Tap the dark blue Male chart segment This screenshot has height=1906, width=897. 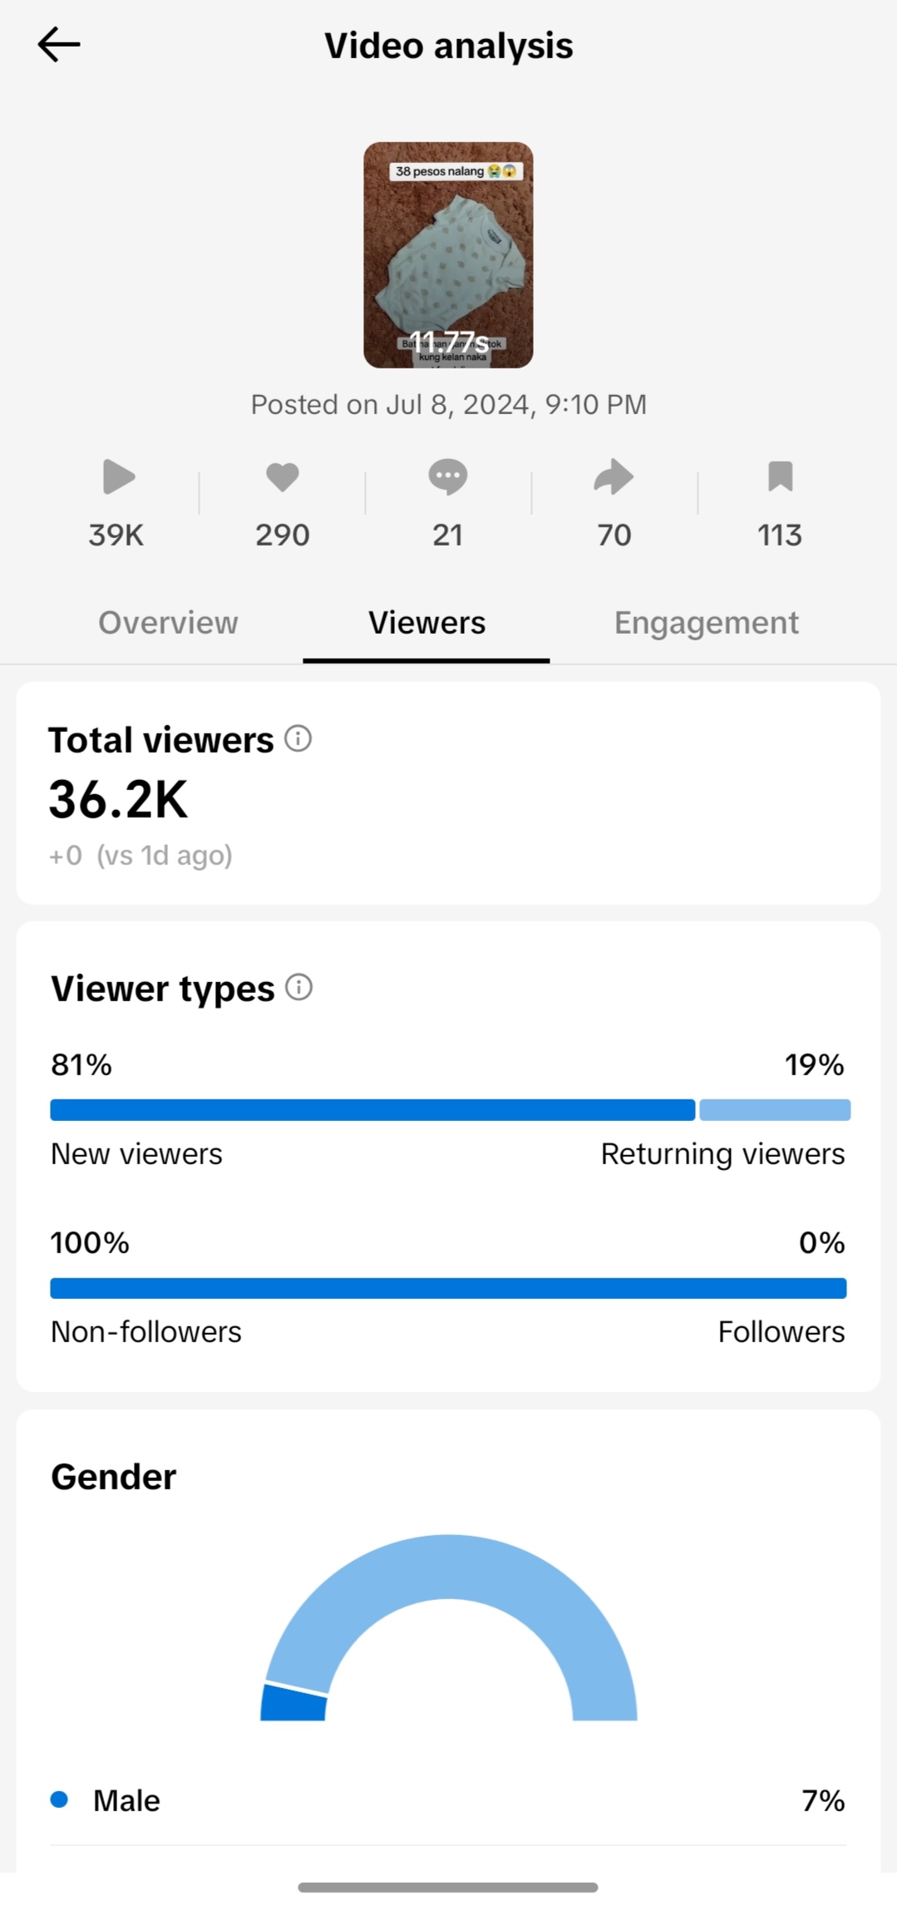293,1704
